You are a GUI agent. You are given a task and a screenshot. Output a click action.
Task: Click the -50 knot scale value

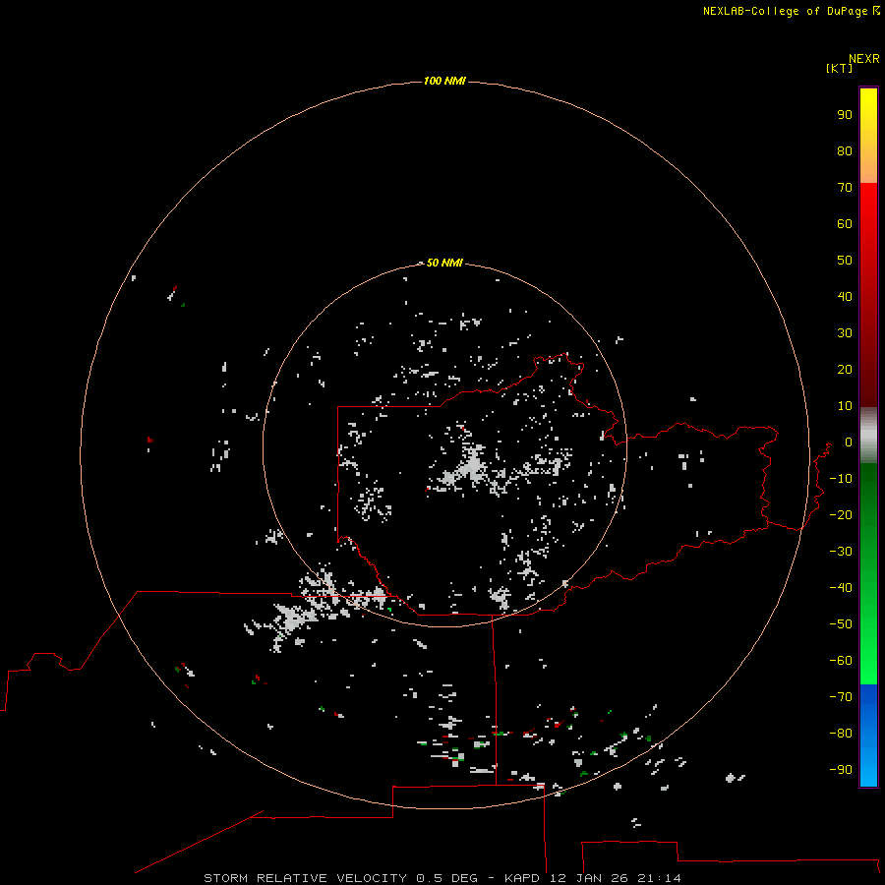pos(841,623)
